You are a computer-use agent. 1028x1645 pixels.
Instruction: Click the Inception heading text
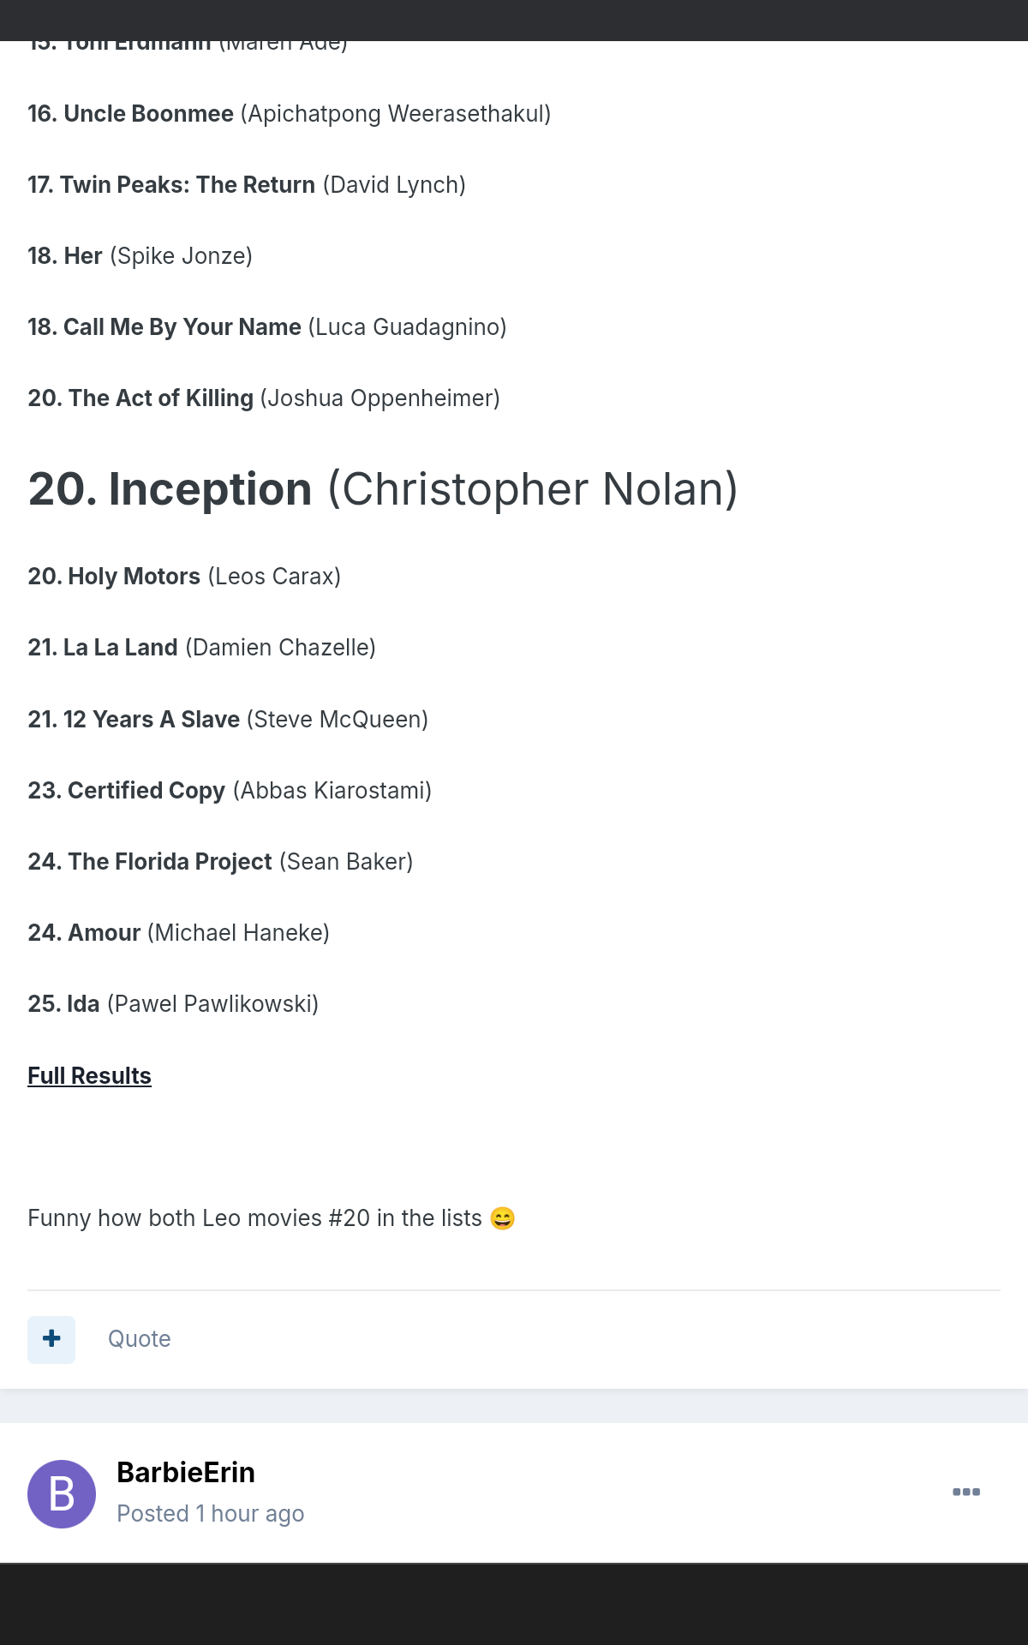tap(382, 489)
